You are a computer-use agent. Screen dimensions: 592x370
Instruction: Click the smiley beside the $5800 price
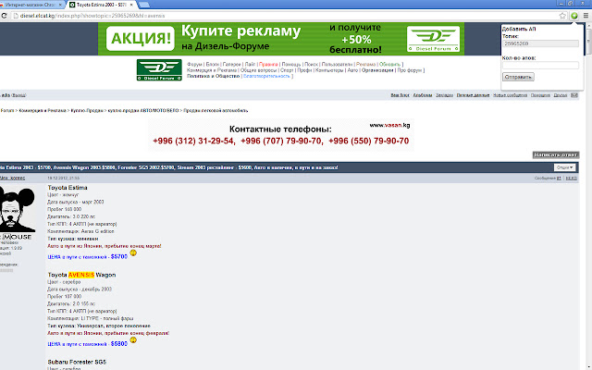[133, 340]
